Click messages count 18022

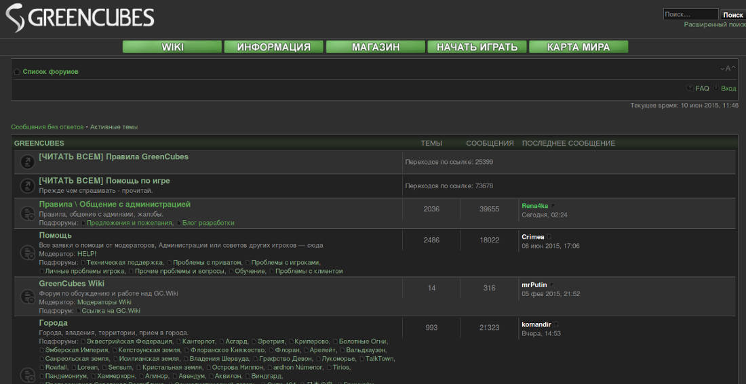[x=490, y=240]
